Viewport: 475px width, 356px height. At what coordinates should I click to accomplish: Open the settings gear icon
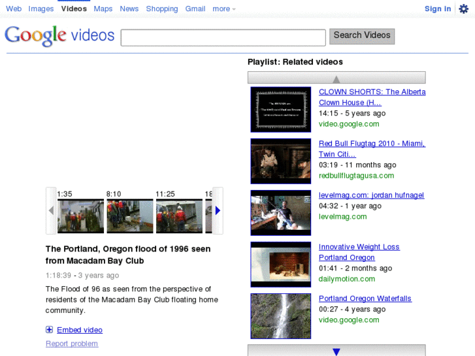click(463, 8)
